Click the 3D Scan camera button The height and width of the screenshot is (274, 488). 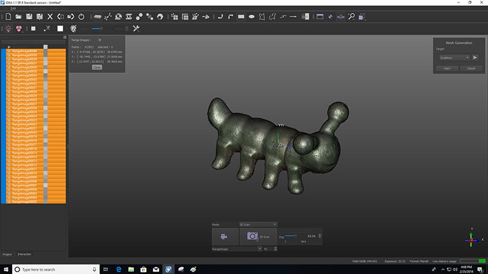click(x=258, y=237)
